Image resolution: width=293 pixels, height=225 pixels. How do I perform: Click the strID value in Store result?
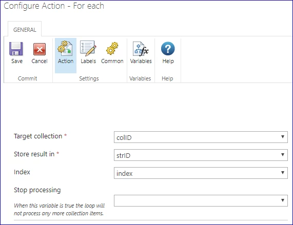pos(123,156)
